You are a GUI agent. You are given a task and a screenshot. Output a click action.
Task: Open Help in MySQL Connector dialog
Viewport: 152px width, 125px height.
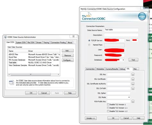tap(139, 118)
